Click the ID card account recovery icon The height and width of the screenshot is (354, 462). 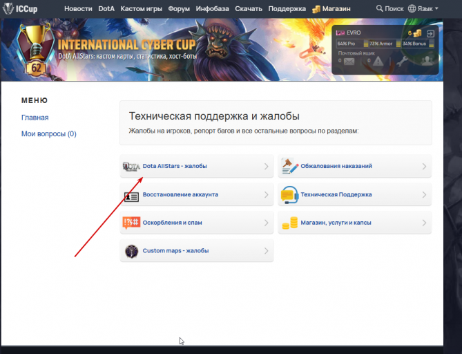click(x=131, y=197)
